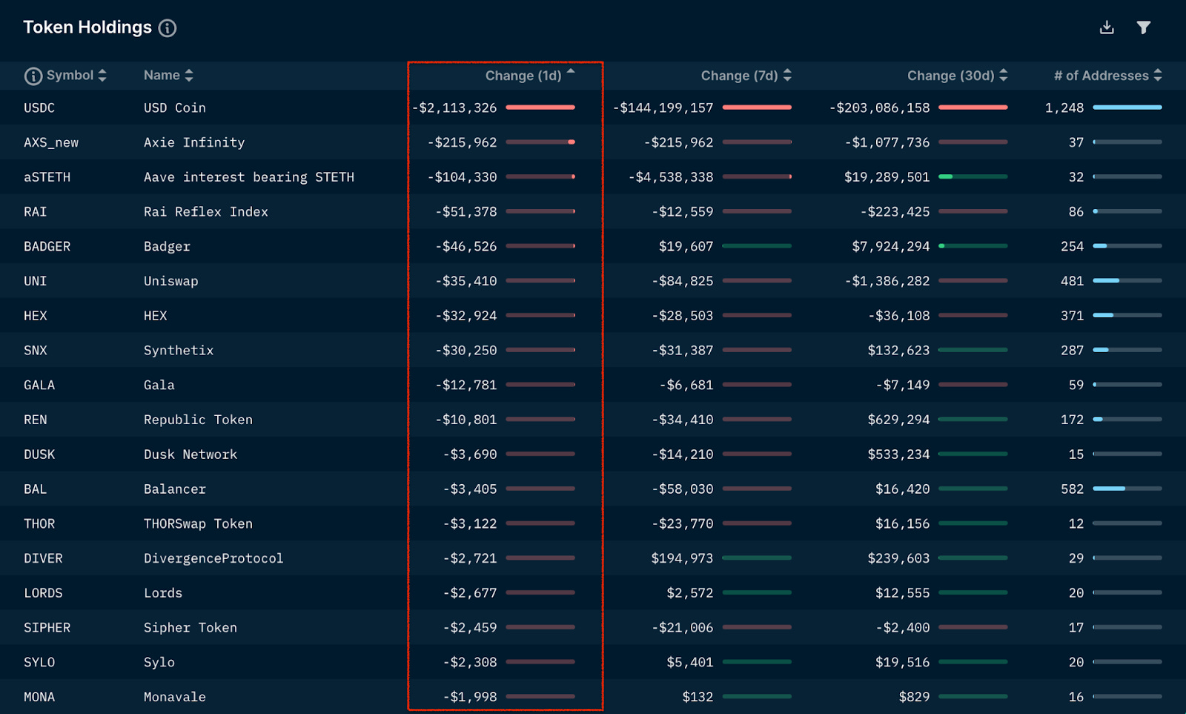1186x714 pixels.
Task: Click the AXS_new symbol cell
Action: coord(51,142)
